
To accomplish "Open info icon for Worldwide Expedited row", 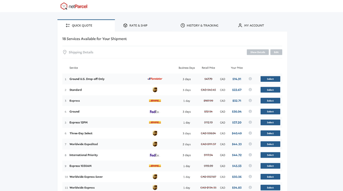I will [x=250, y=144].
